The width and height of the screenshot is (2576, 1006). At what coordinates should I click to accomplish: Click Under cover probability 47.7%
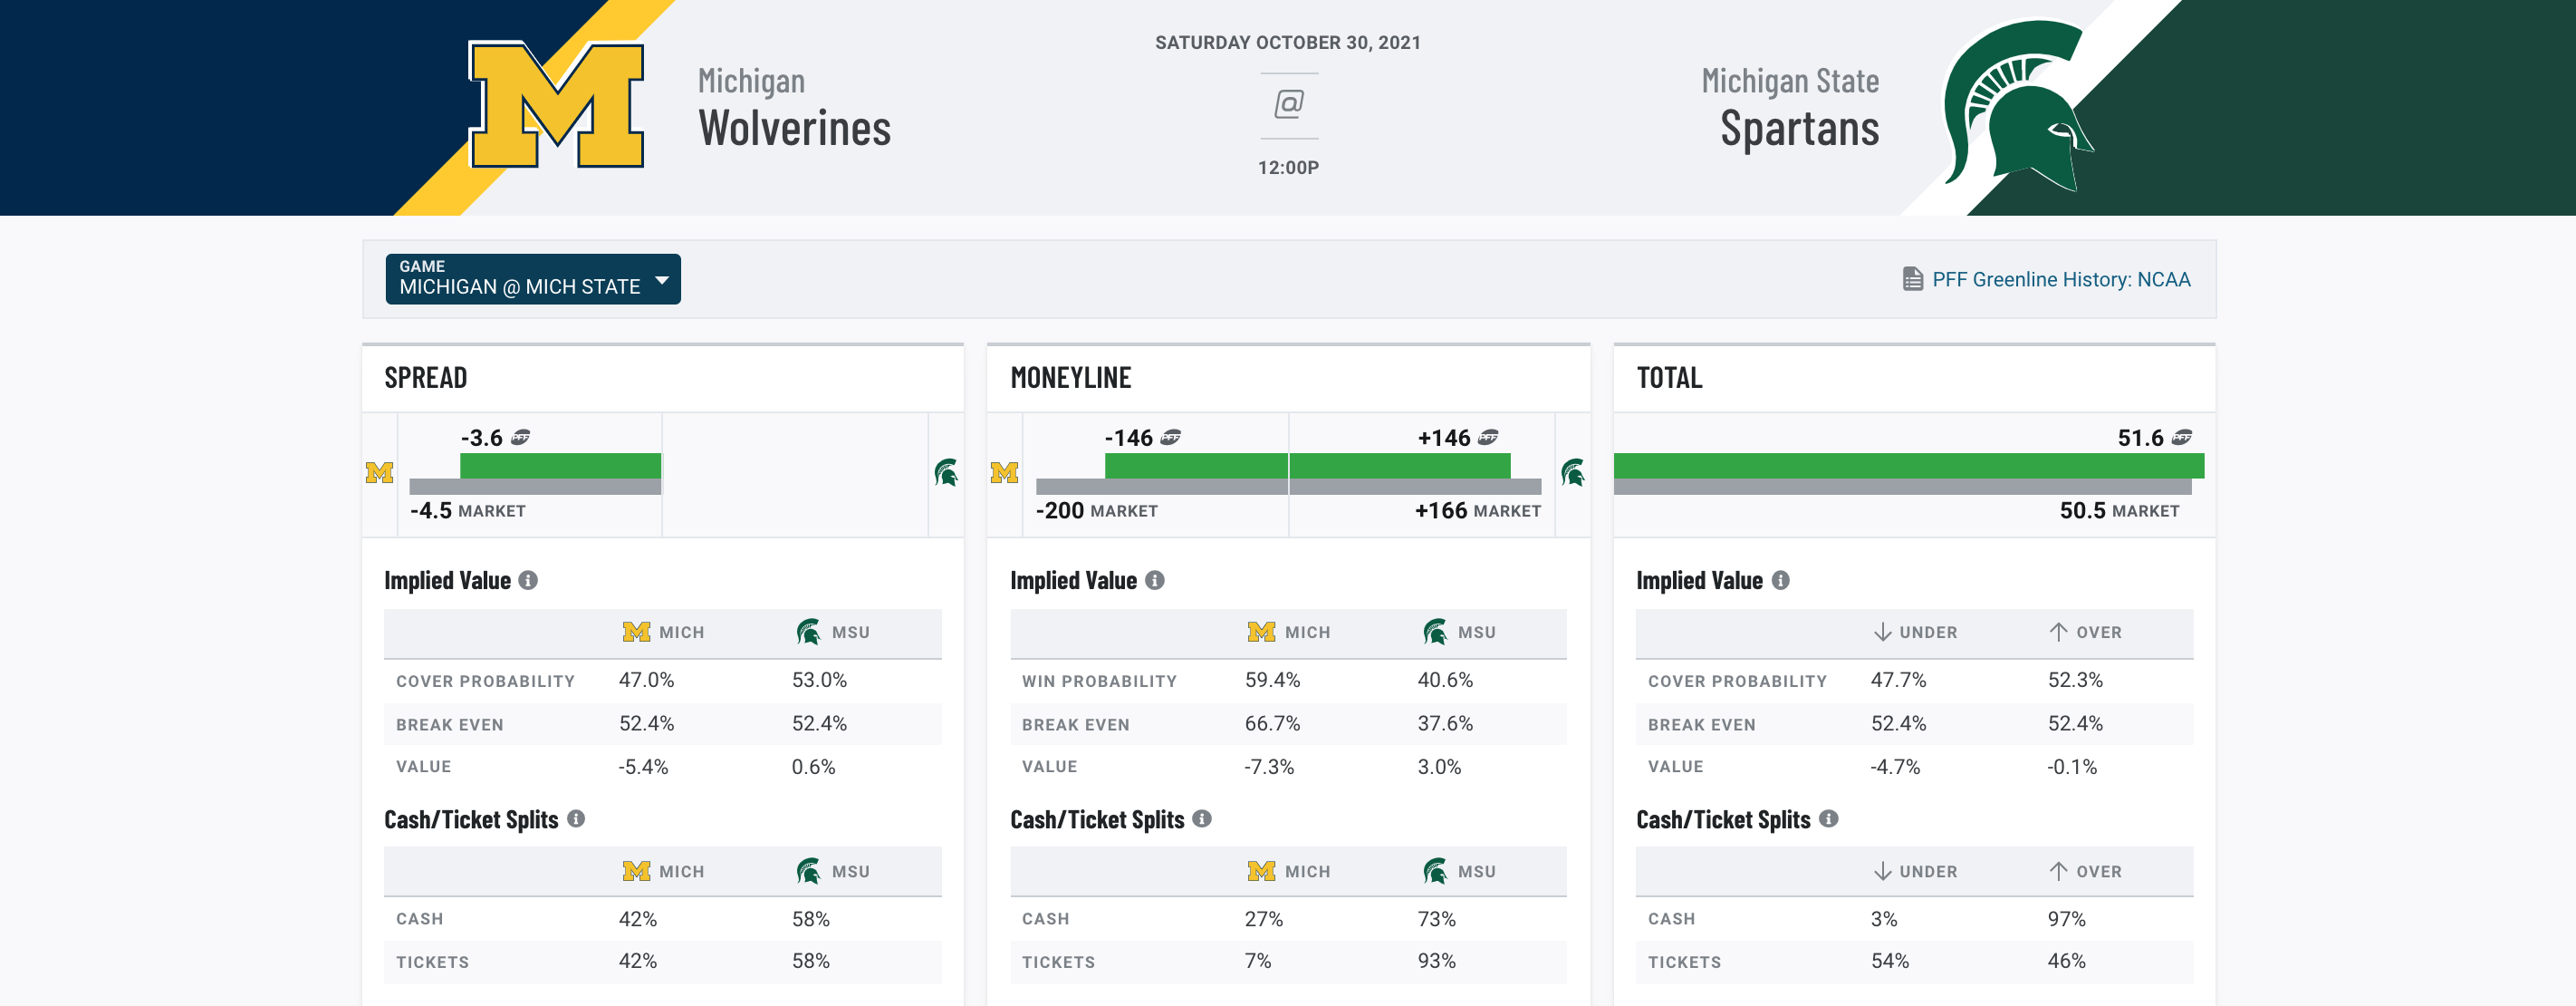click(x=1898, y=681)
